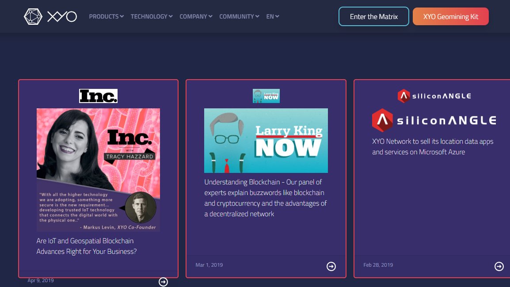
Task: Click the arrow icon on Mar 1, 2019 card
Action: [331, 267]
